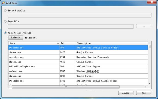The width and height of the screenshot is (158, 99).
Task: Select chrome.exe with Id 1420
Action: coord(78,52)
